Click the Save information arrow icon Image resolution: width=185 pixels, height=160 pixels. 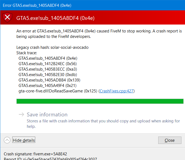point(22,114)
